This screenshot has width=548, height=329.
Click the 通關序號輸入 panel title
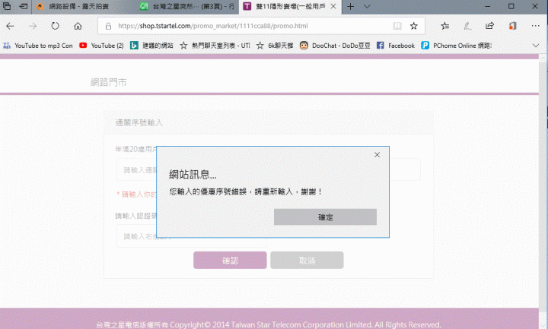point(139,122)
